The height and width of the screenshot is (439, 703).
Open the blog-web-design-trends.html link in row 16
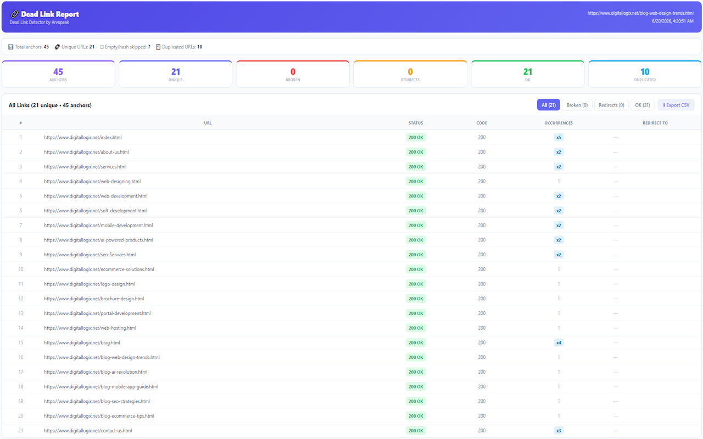pyautogui.click(x=102, y=357)
